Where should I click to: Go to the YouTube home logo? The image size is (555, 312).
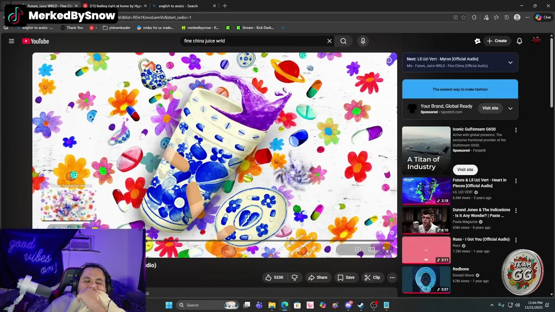[x=36, y=41]
